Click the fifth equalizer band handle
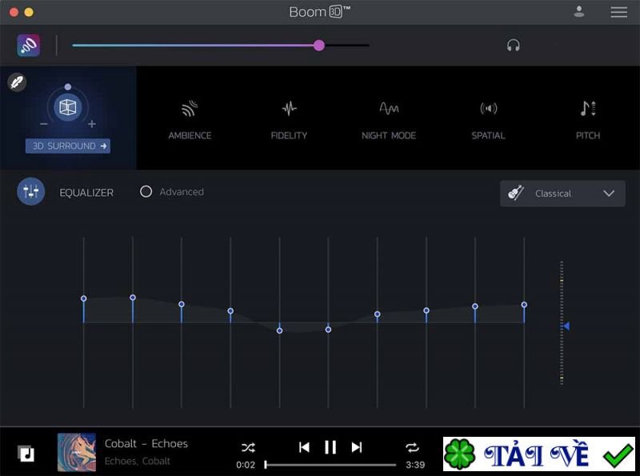This screenshot has height=476, width=640. (279, 330)
